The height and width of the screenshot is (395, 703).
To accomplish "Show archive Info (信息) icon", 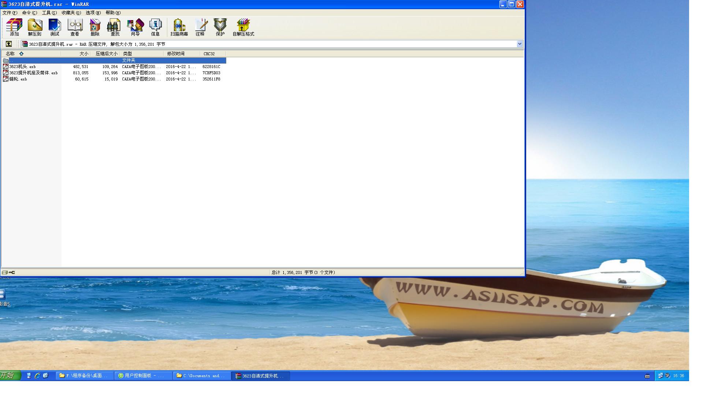I will (155, 27).
